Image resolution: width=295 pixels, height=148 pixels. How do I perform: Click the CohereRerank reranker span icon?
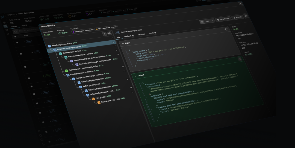pyautogui.click(x=66, y=71)
